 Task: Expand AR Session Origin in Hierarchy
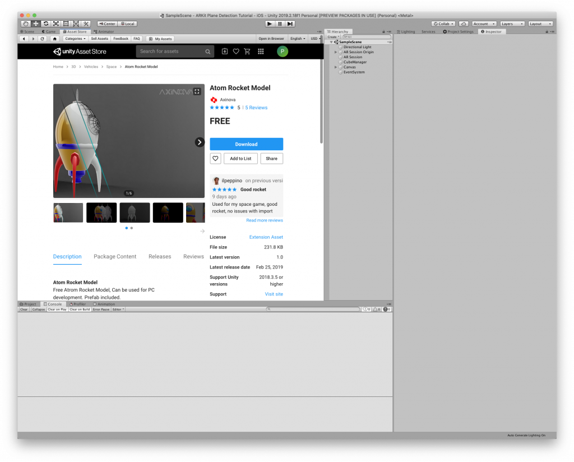(336, 52)
